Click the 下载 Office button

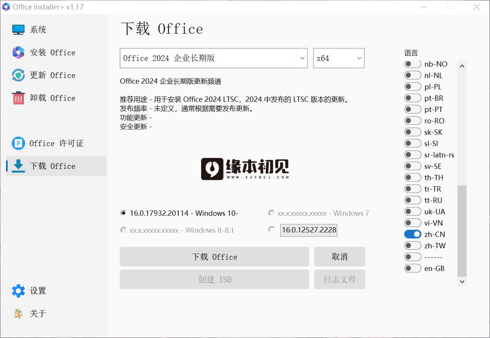[x=214, y=257]
